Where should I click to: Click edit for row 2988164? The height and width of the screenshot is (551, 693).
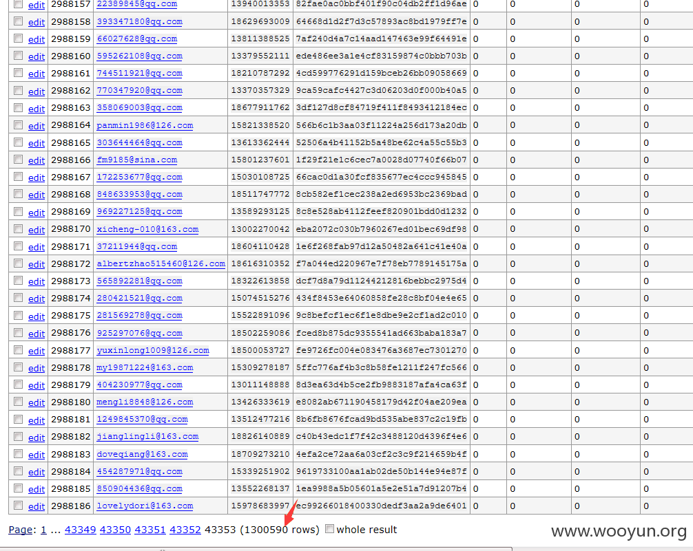click(37, 126)
